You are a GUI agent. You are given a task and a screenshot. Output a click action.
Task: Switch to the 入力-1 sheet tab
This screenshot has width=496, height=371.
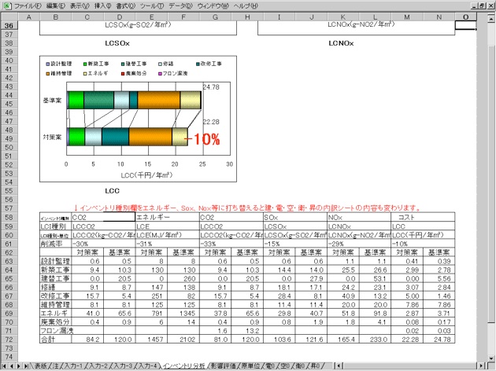coord(74,366)
